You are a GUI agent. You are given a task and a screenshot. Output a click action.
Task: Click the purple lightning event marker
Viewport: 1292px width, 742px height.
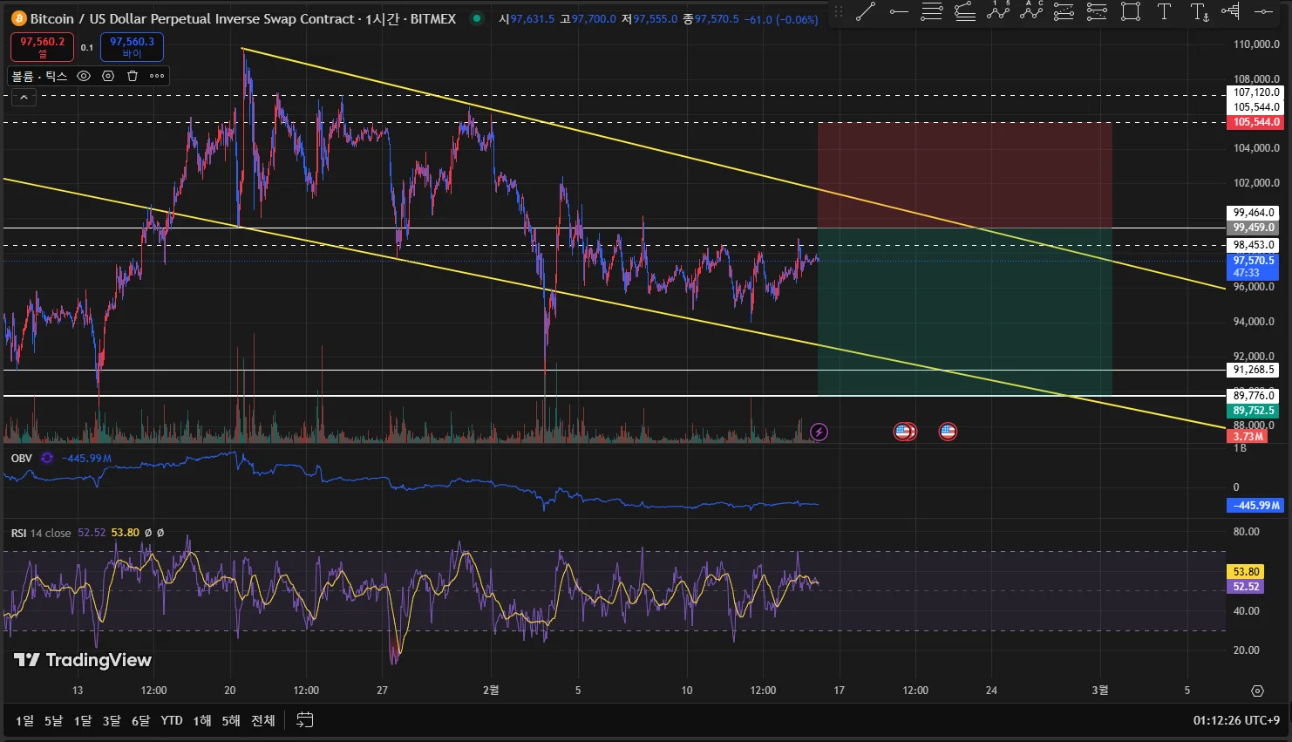(x=819, y=432)
